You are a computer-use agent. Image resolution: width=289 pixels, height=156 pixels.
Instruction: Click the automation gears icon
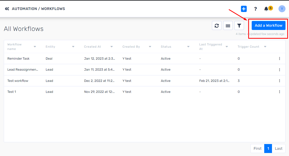7,9
